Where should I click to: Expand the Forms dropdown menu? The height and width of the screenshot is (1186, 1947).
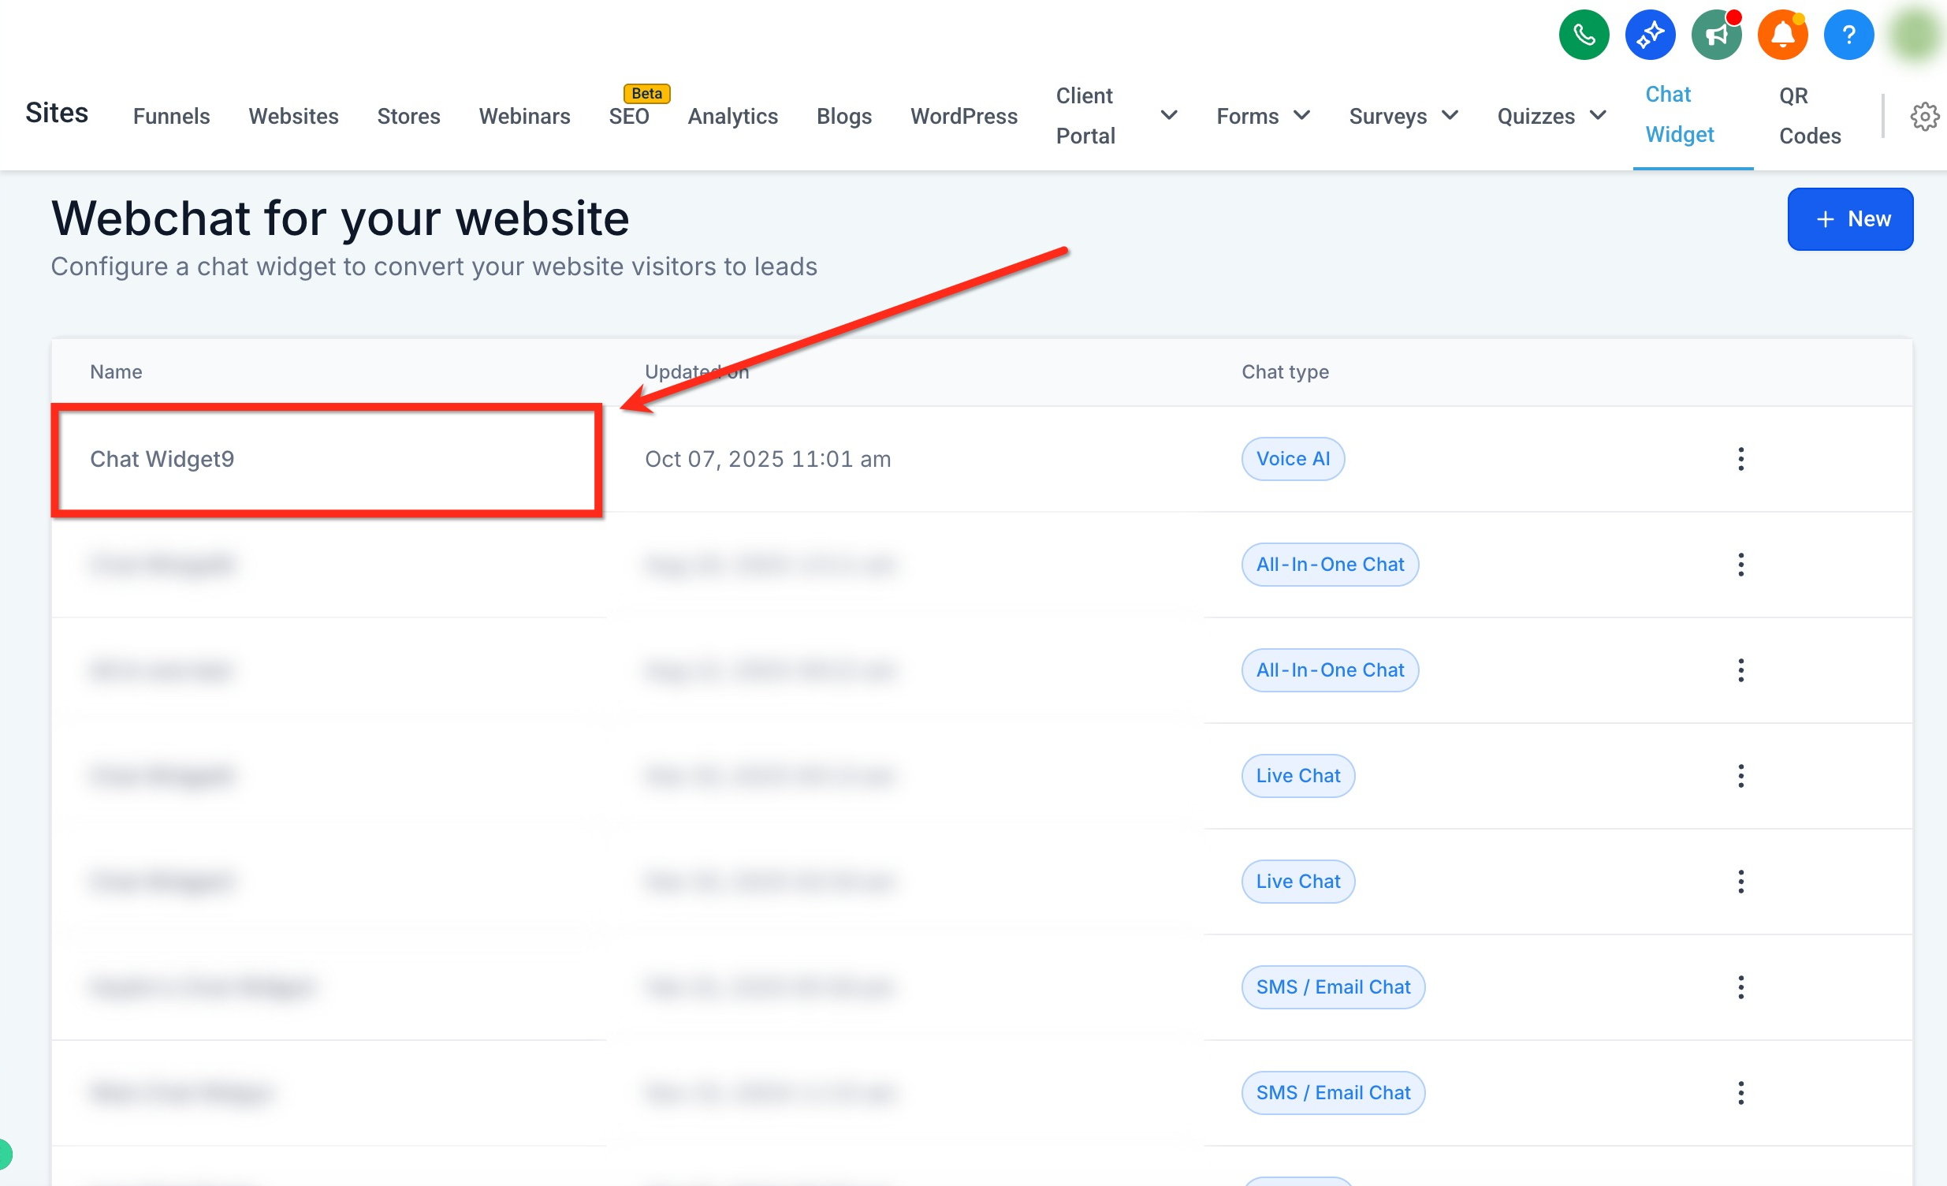pyautogui.click(x=1263, y=116)
